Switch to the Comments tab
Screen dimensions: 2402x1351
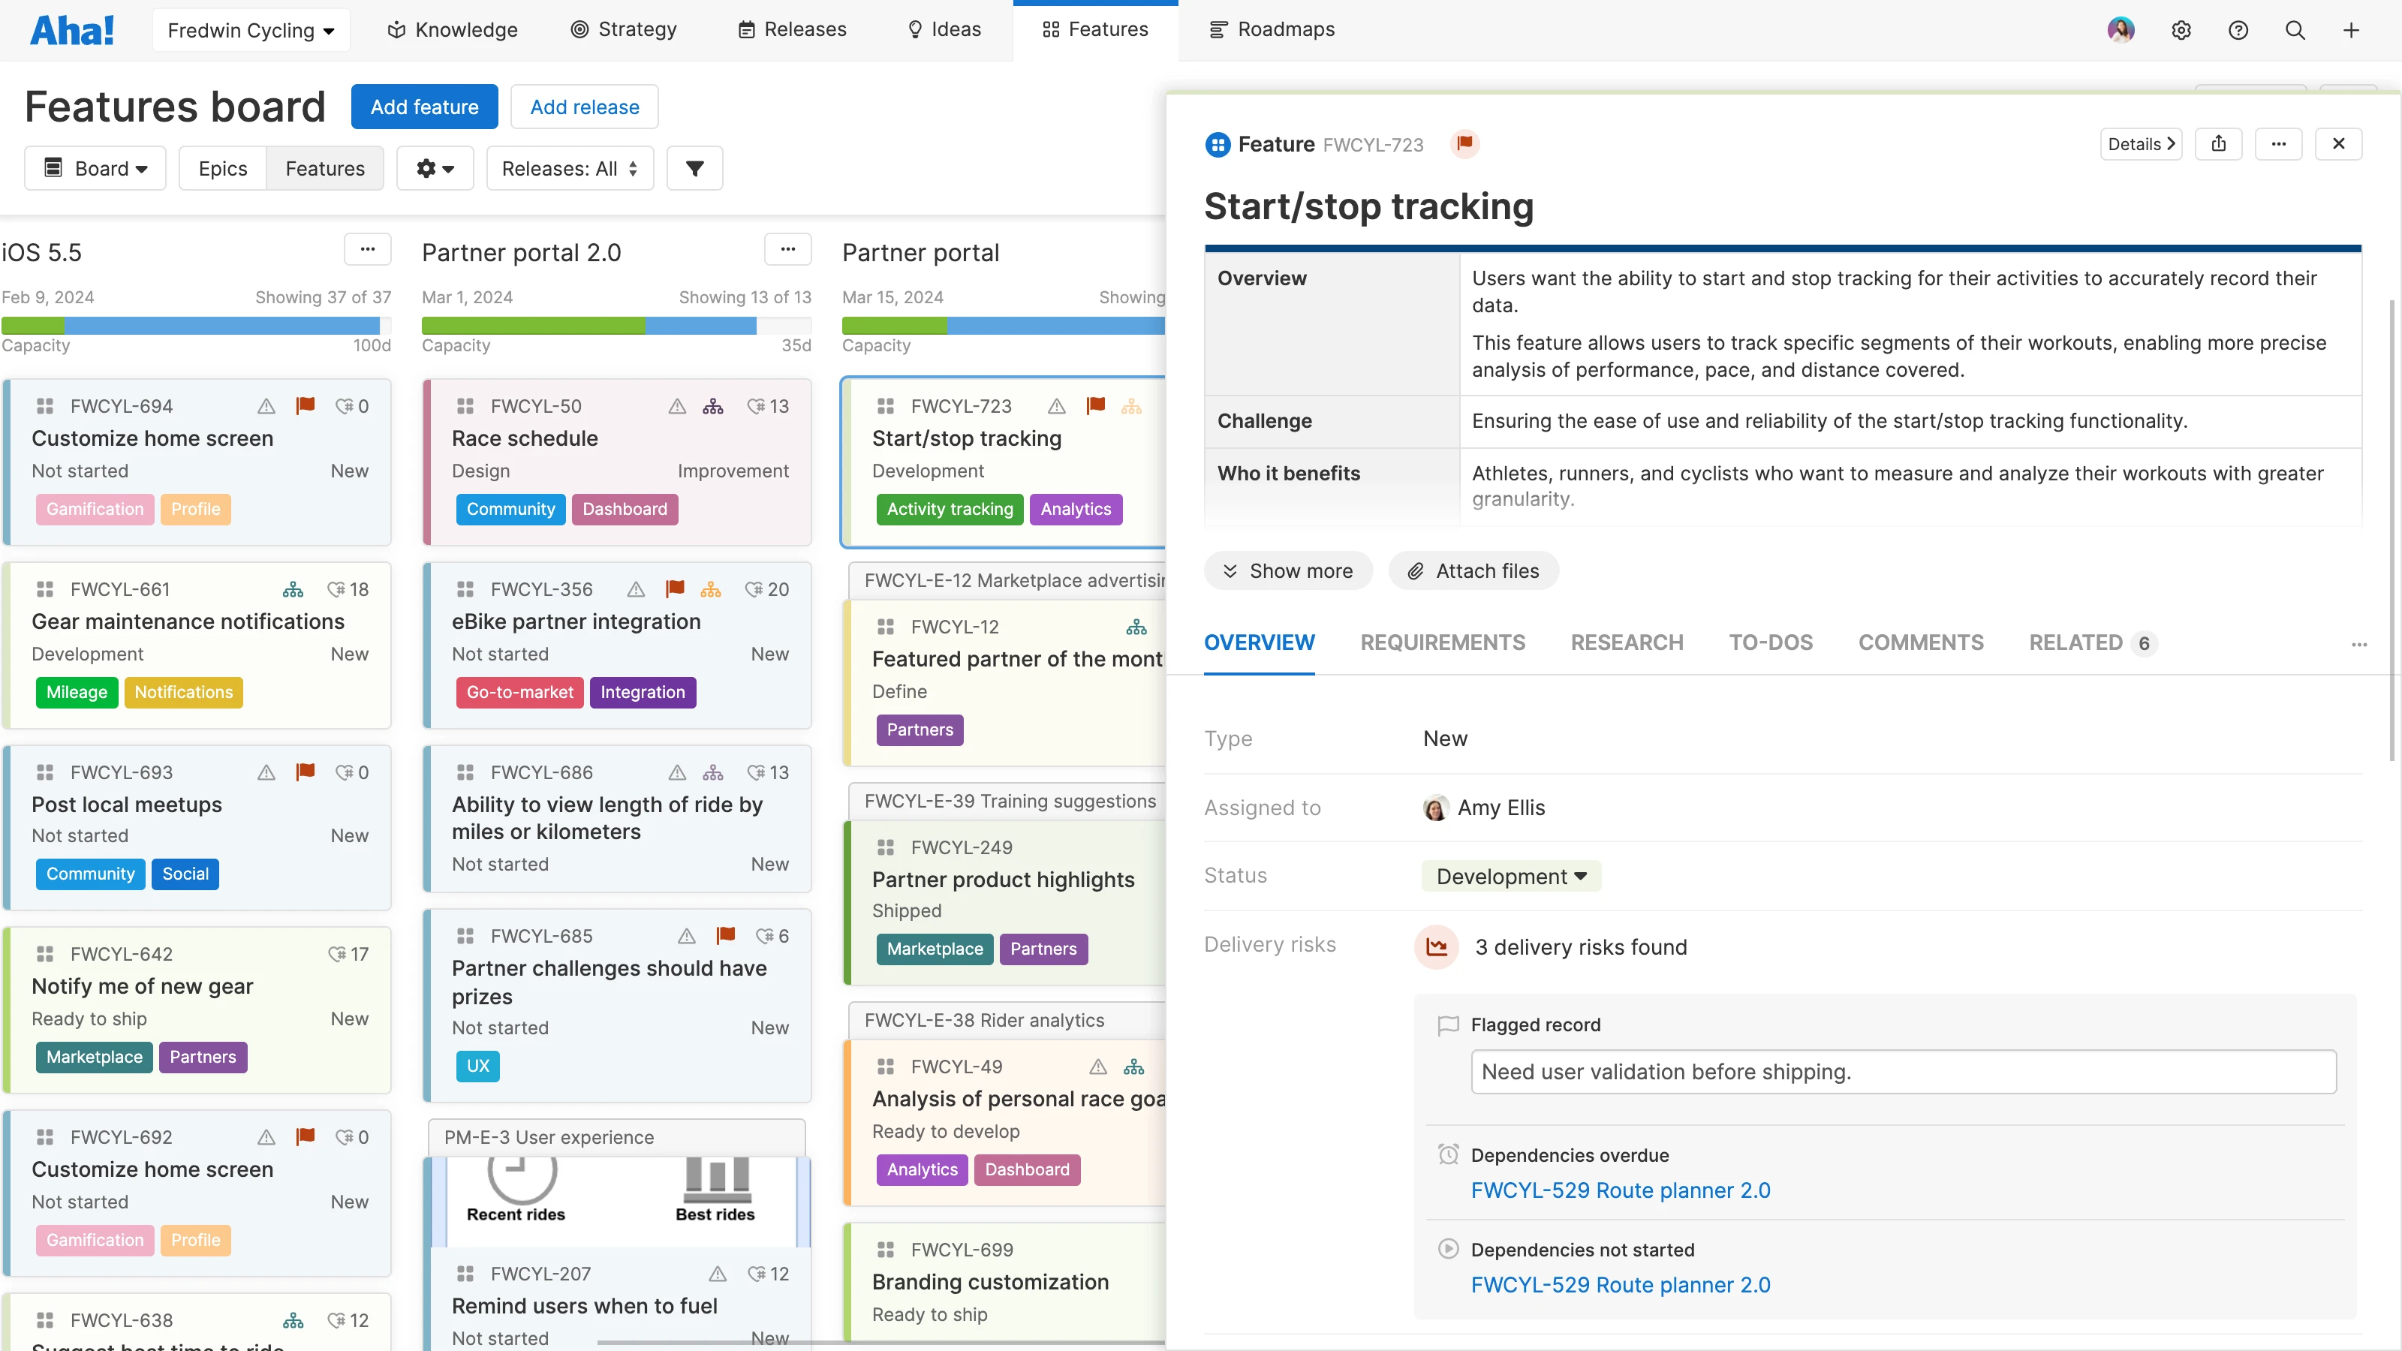1921,642
